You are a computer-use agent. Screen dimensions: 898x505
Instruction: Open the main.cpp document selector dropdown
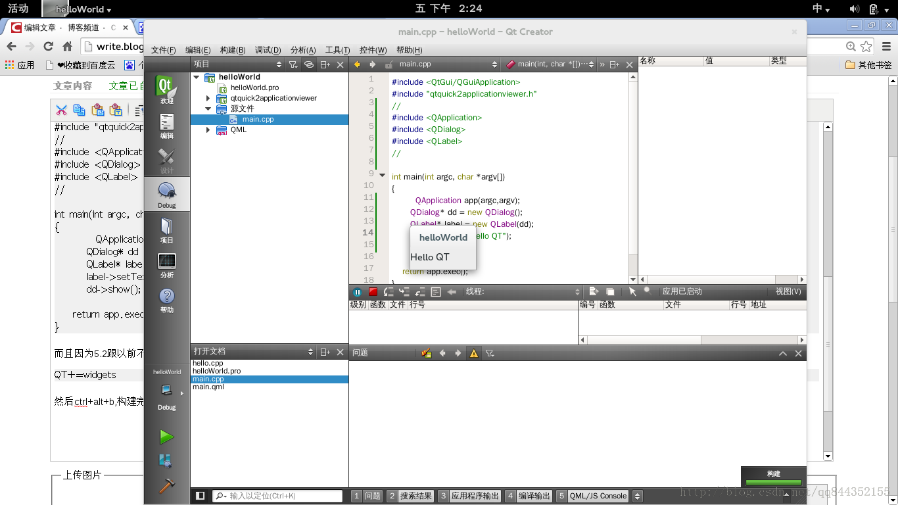click(x=448, y=64)
